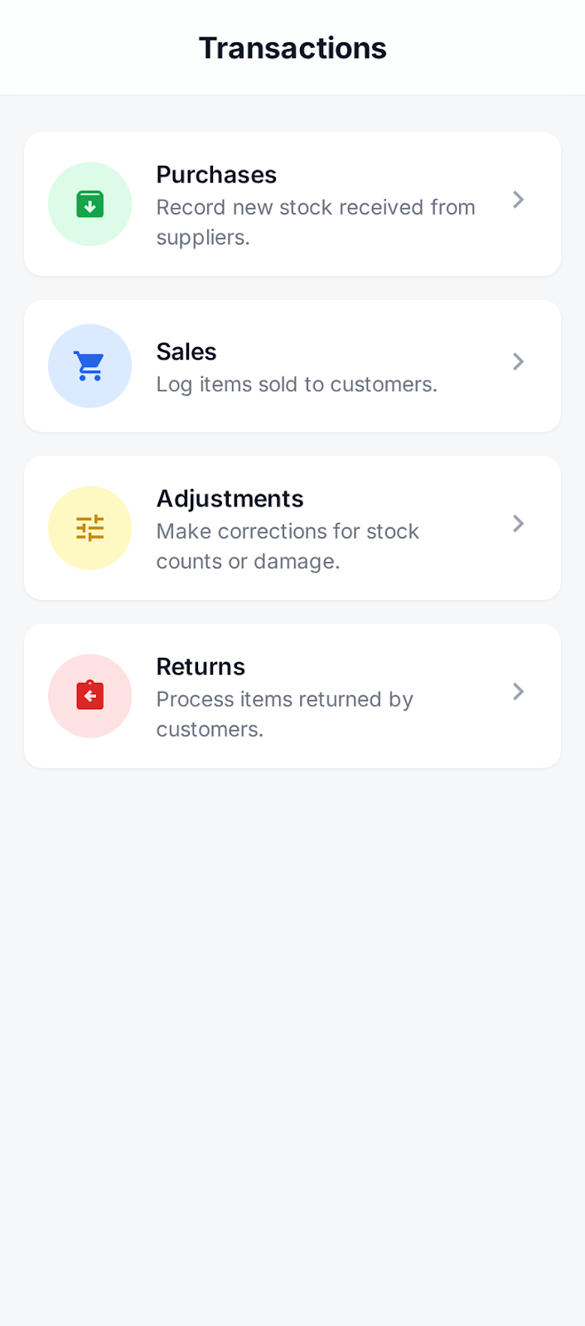Click 'Record new stock received from suppliers' description

[316, 222]
